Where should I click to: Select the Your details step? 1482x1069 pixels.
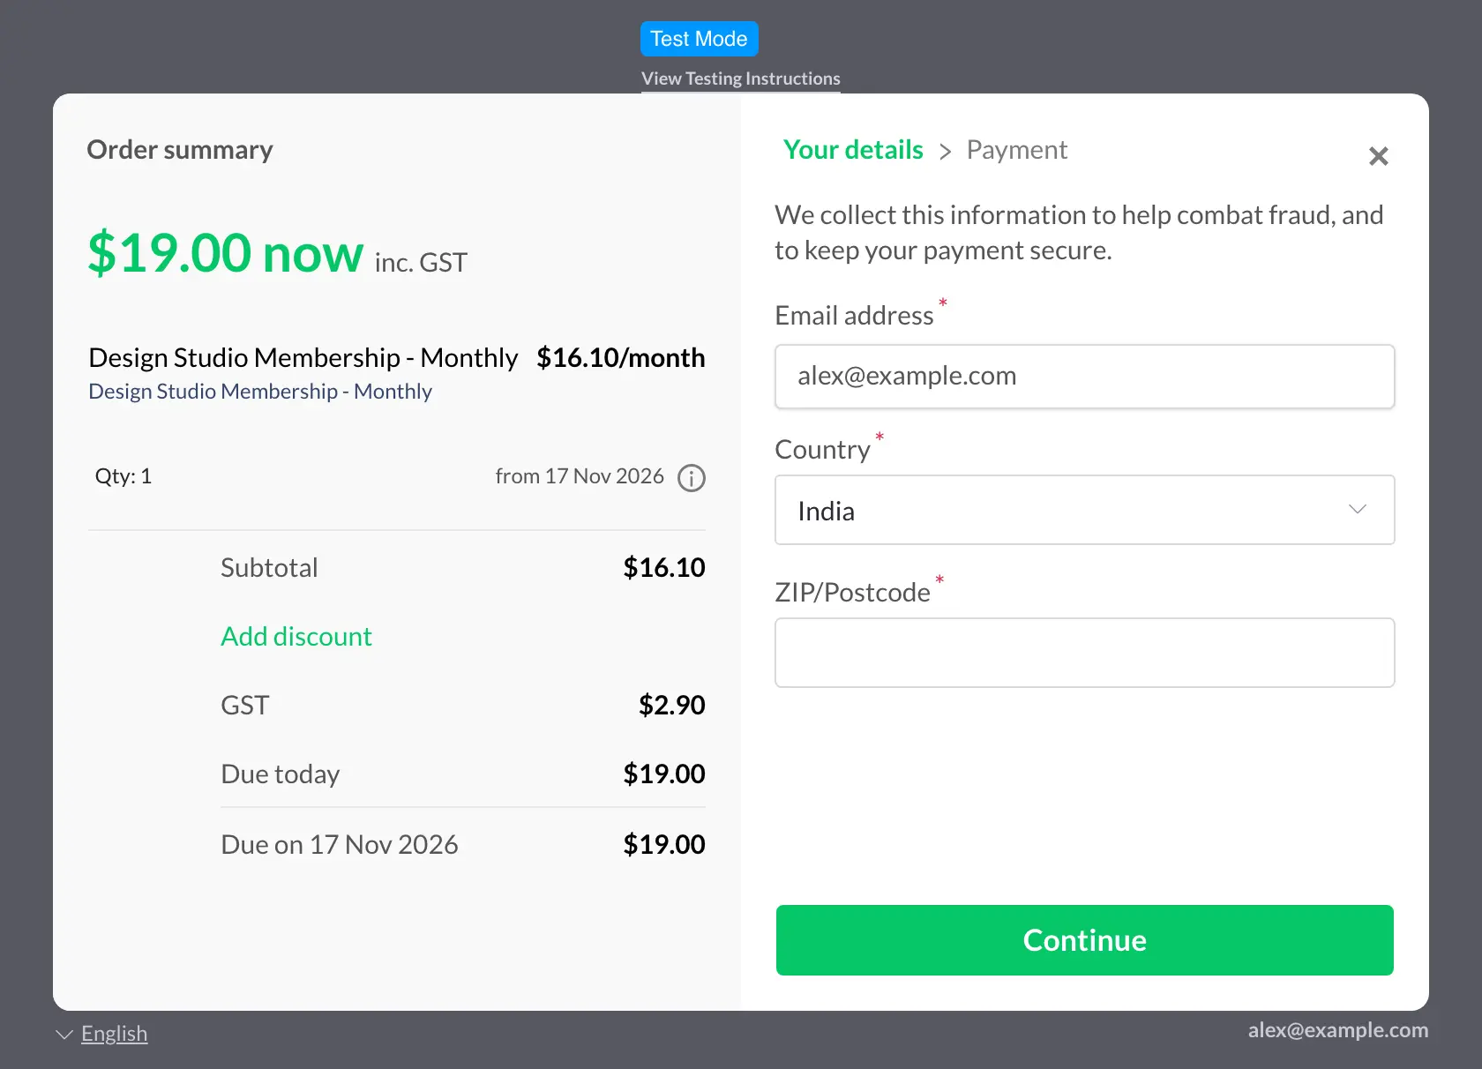click(x=853, y=150)
